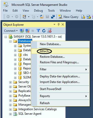Viewport: 93px width, 118px height.
Task: Expand the SQL Server Agent node
Action: click(x=10, y=114)
